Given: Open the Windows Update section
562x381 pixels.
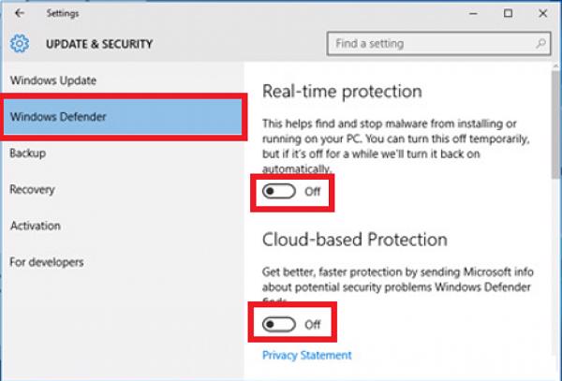Looking at the screenshot, I should 52,81.
